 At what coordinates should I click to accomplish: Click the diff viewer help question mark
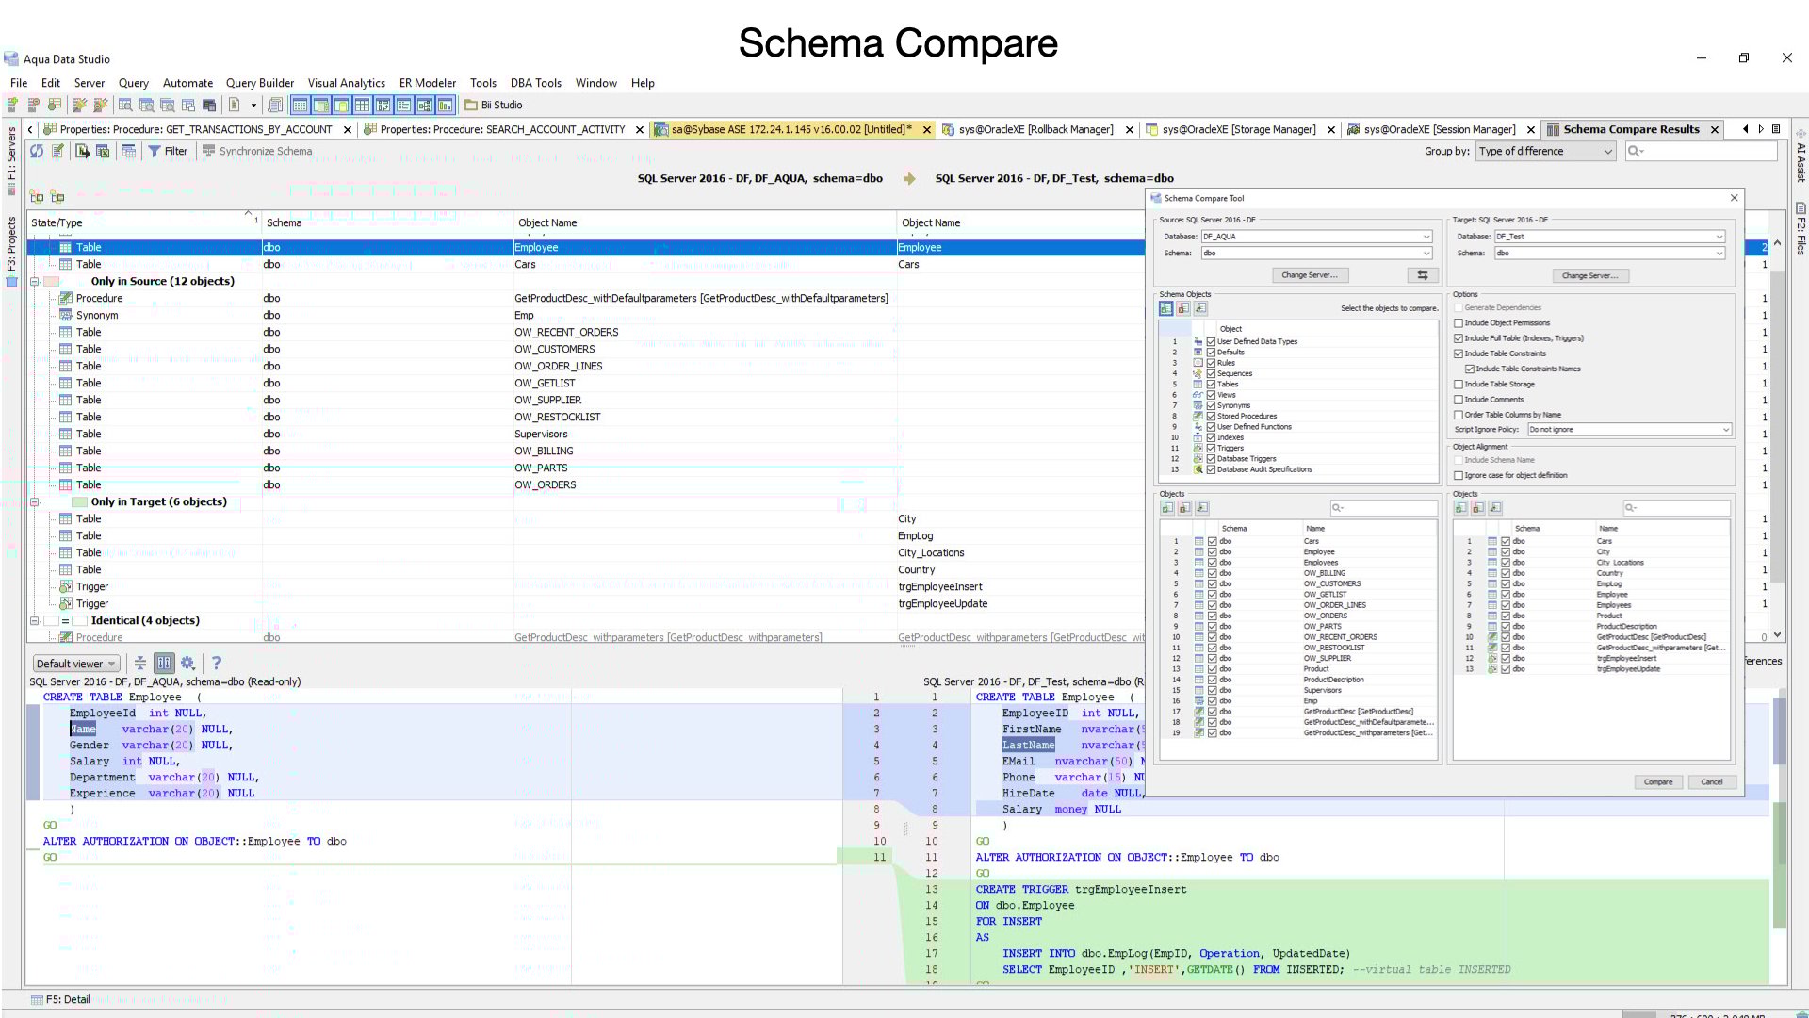[217, 663]
